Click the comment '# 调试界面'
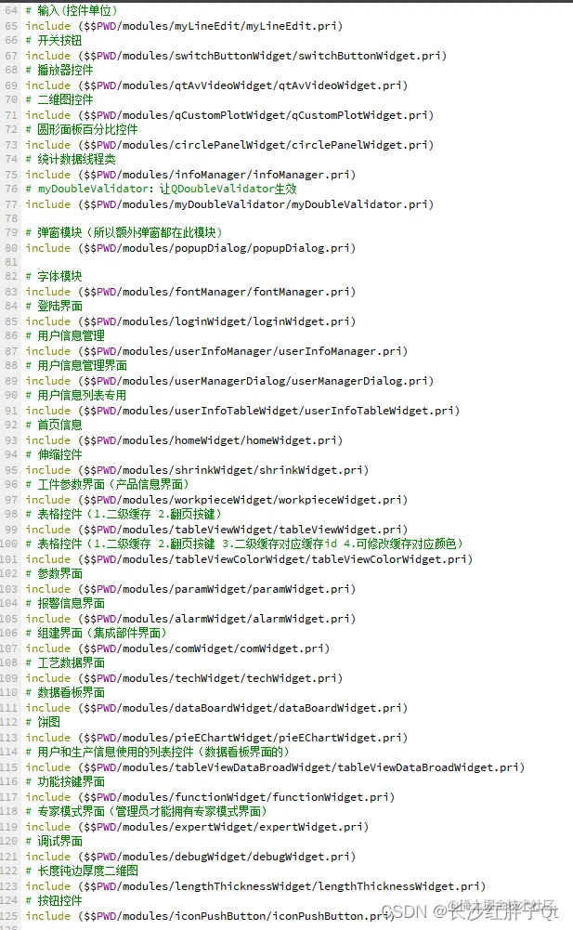This screenshot has width=573, height=930. point(54,841)
